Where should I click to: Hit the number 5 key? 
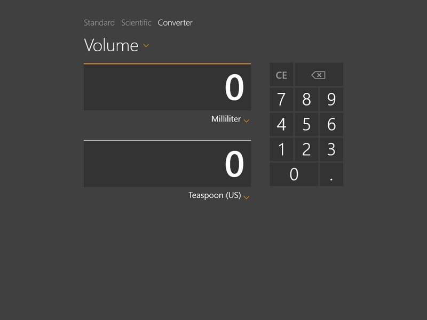coord(306,125)
